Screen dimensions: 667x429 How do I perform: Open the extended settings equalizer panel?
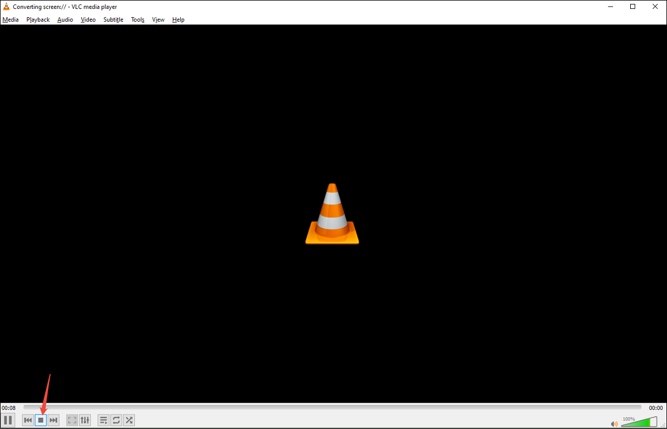click(x=84, y=420)
